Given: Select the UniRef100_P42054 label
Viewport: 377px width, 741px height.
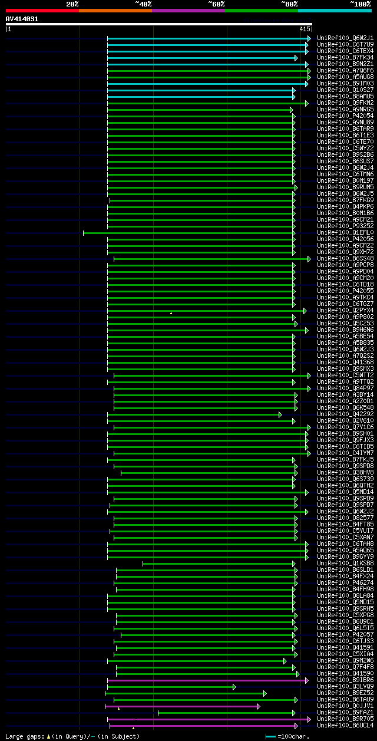Looking at the screenshot, I should click(345, 116).
